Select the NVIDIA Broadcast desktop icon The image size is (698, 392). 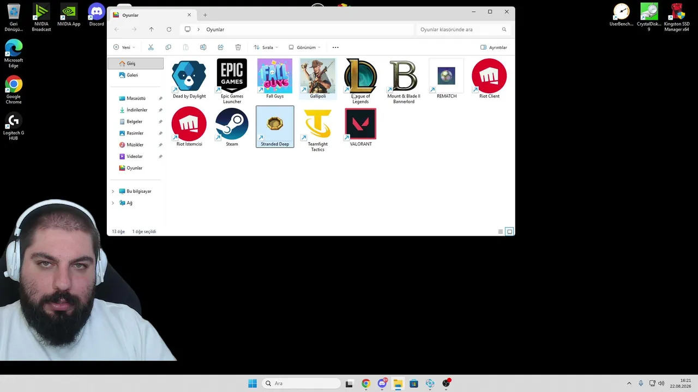click(41, 18)
